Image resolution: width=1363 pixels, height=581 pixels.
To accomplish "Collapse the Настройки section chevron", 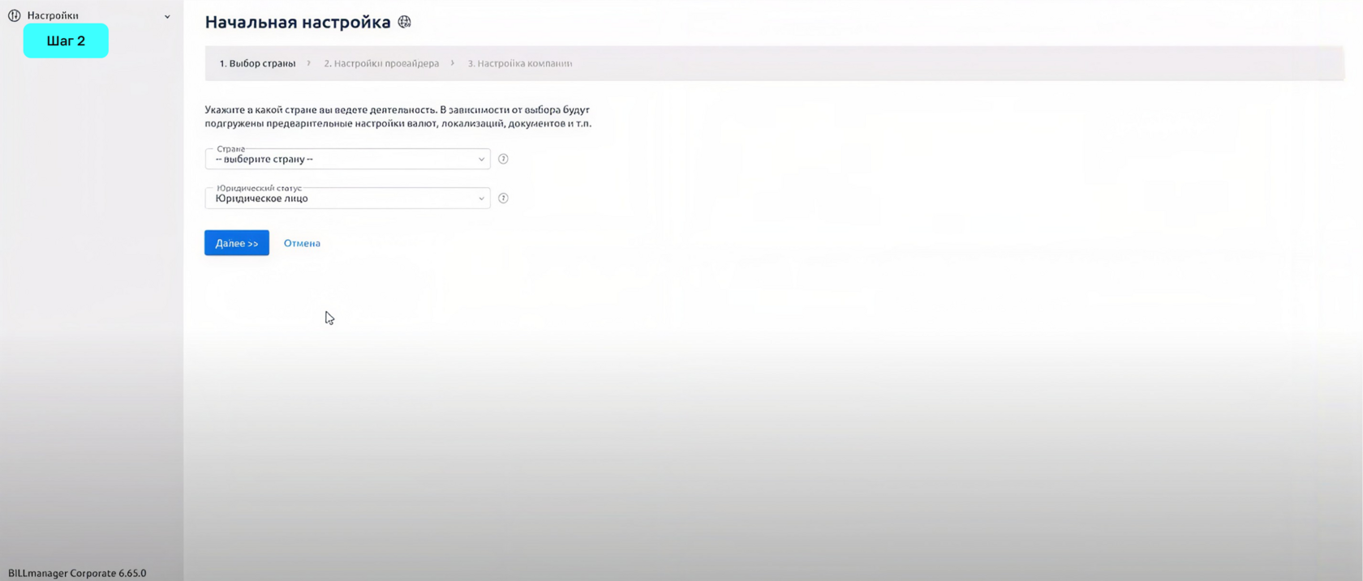I will pyautogui.click(x=167, y=16).
